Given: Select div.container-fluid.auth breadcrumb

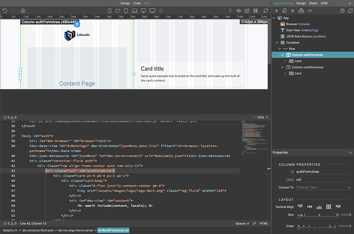Looking at the screenshot, I should coord(38,230).
